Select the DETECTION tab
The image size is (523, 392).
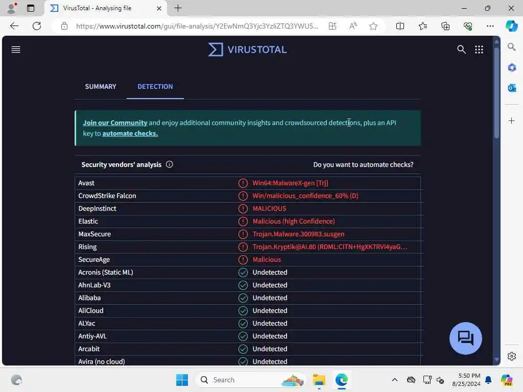(x=155, y=86)
